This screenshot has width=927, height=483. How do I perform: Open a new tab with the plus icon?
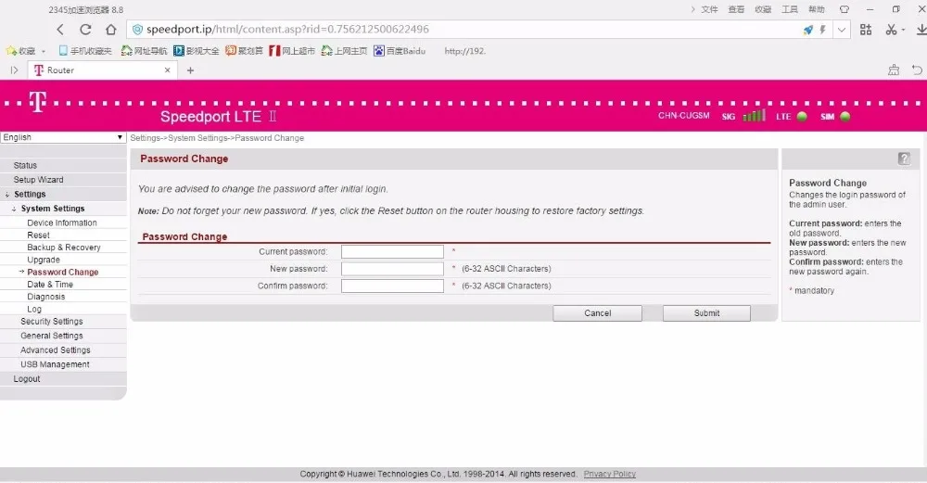[190, 70]
